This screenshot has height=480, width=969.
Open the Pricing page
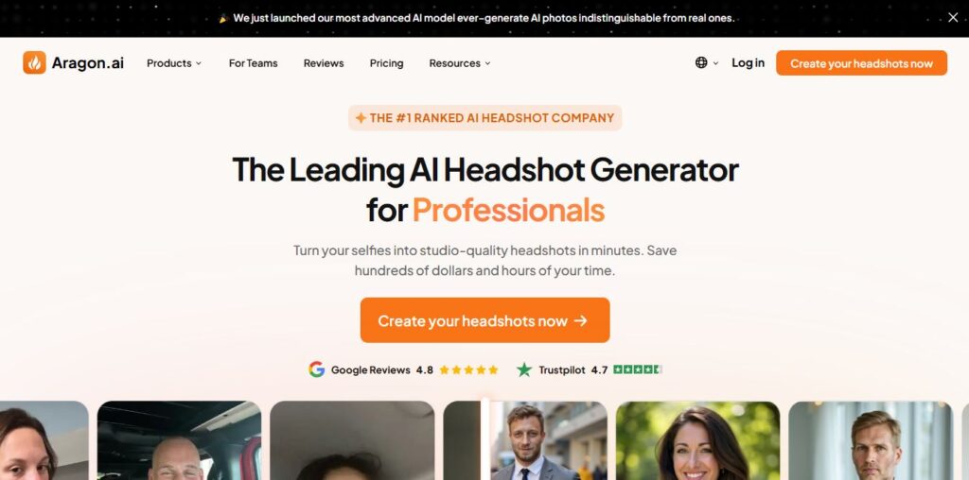(x=386, y=63)
